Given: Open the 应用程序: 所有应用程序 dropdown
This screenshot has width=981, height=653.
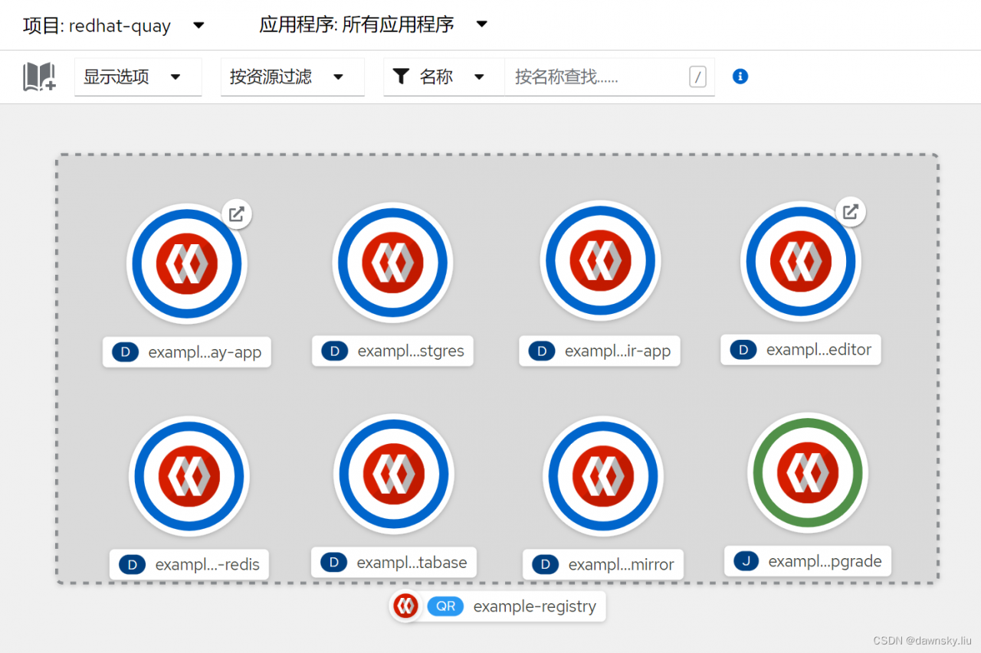Looking at the screenshot, I should 374,25.
